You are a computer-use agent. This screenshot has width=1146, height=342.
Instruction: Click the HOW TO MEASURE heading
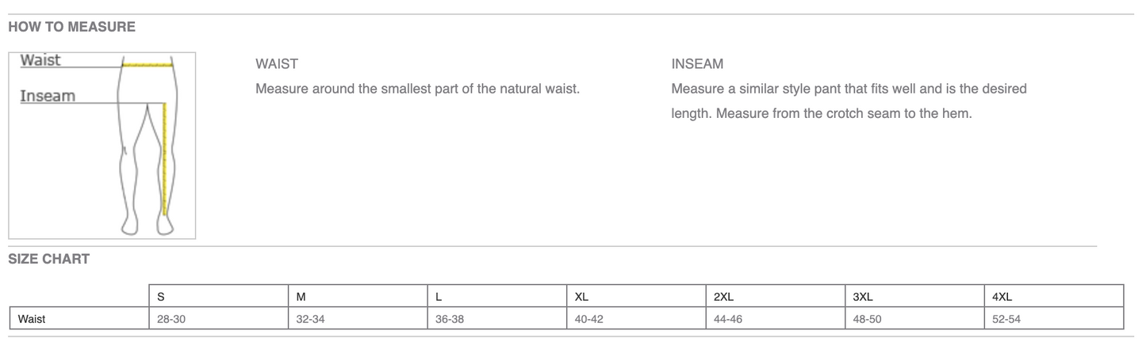click(x=72, y=27)
